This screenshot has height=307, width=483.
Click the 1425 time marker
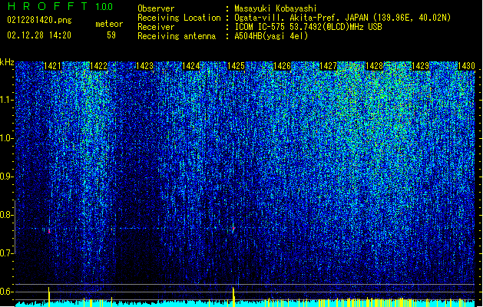tap(237, 66)
